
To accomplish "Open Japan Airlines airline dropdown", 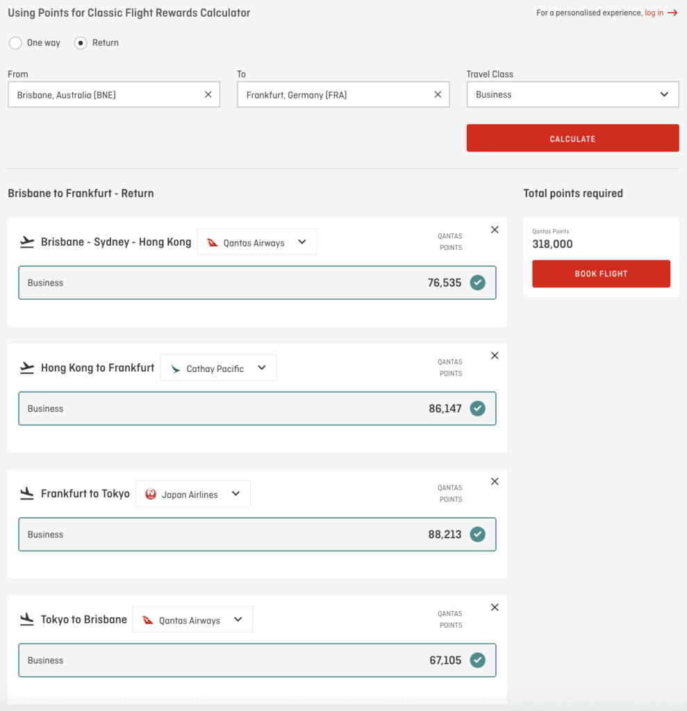I will (193, 494).
